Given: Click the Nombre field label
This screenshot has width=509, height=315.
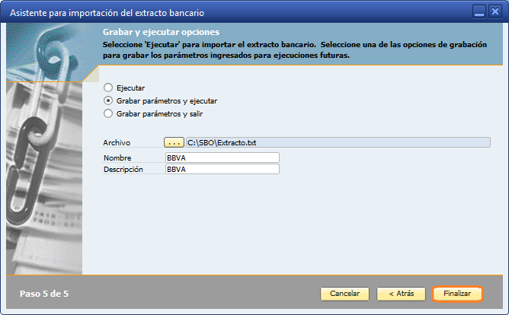Looking at the screenshot, I should [x=117, y=157].
